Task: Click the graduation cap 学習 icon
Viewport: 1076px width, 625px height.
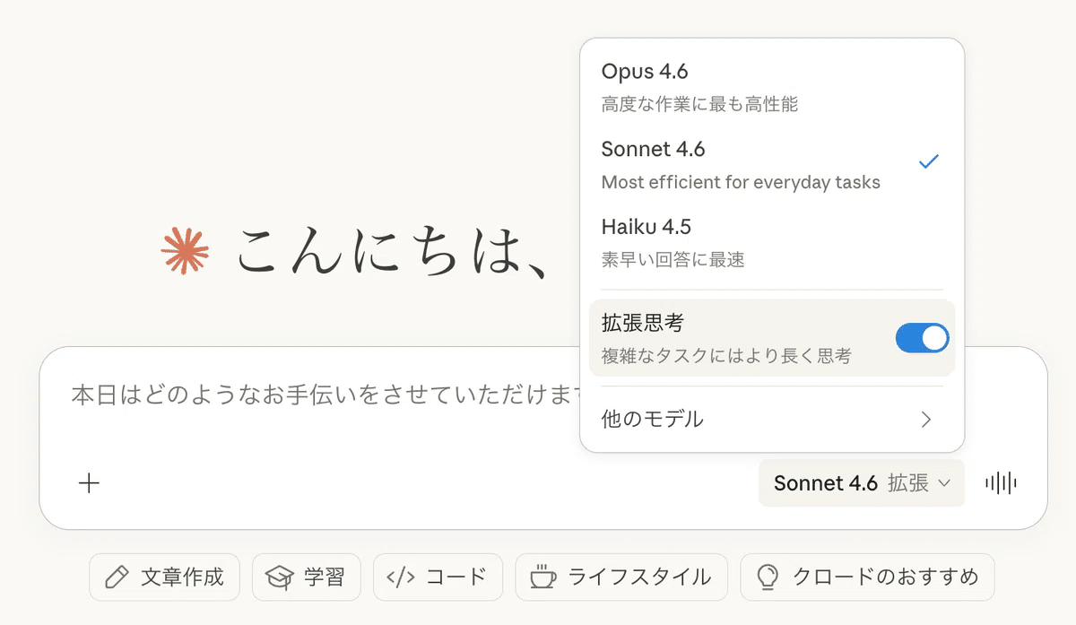Action: [280, 577]
